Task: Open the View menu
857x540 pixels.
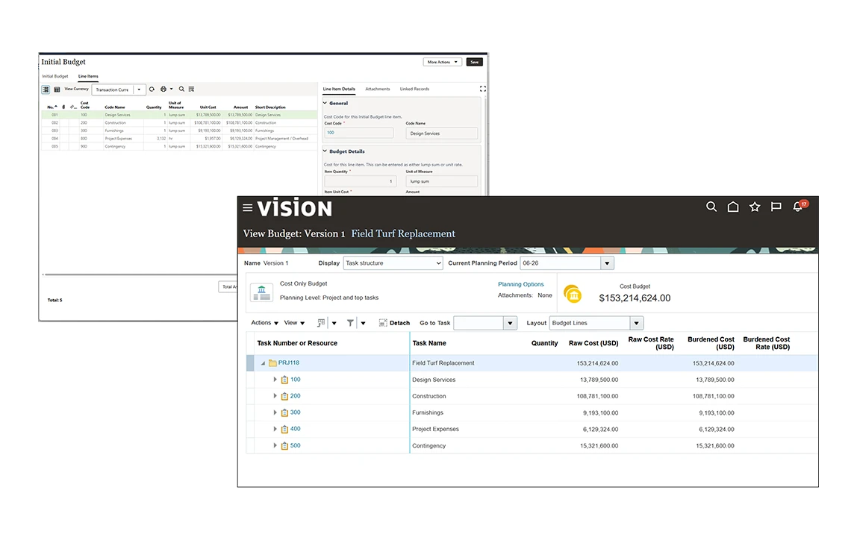Action: pos(294,323)
